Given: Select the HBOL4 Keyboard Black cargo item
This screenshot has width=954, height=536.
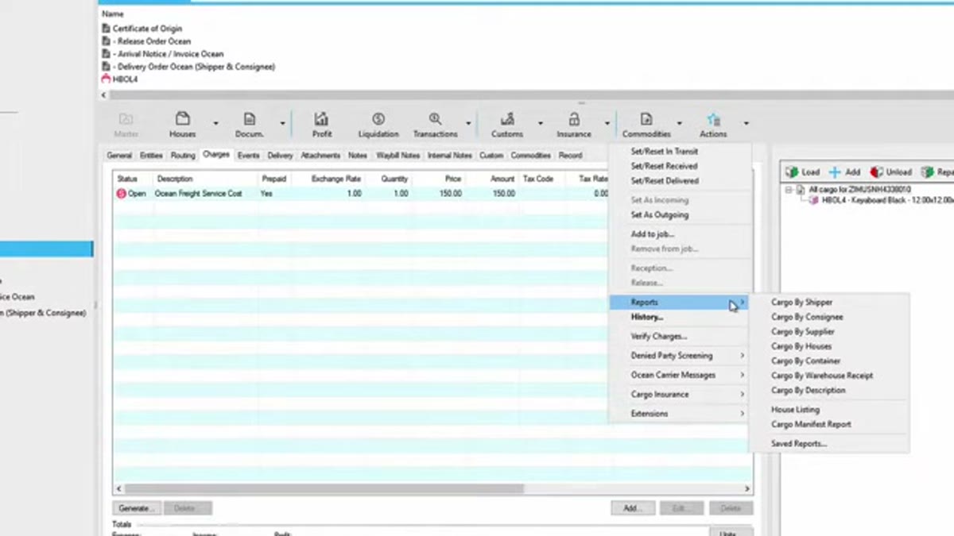Looking at the screenshot, I should pos(886,201).
